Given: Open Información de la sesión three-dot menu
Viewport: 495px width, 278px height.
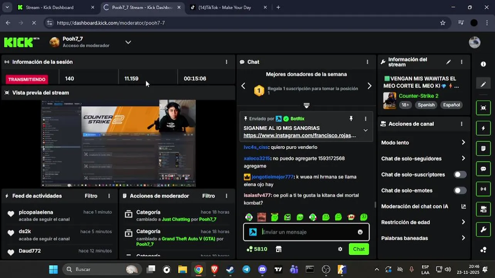Looking at the screenshot, I should (x=226, y=62).
